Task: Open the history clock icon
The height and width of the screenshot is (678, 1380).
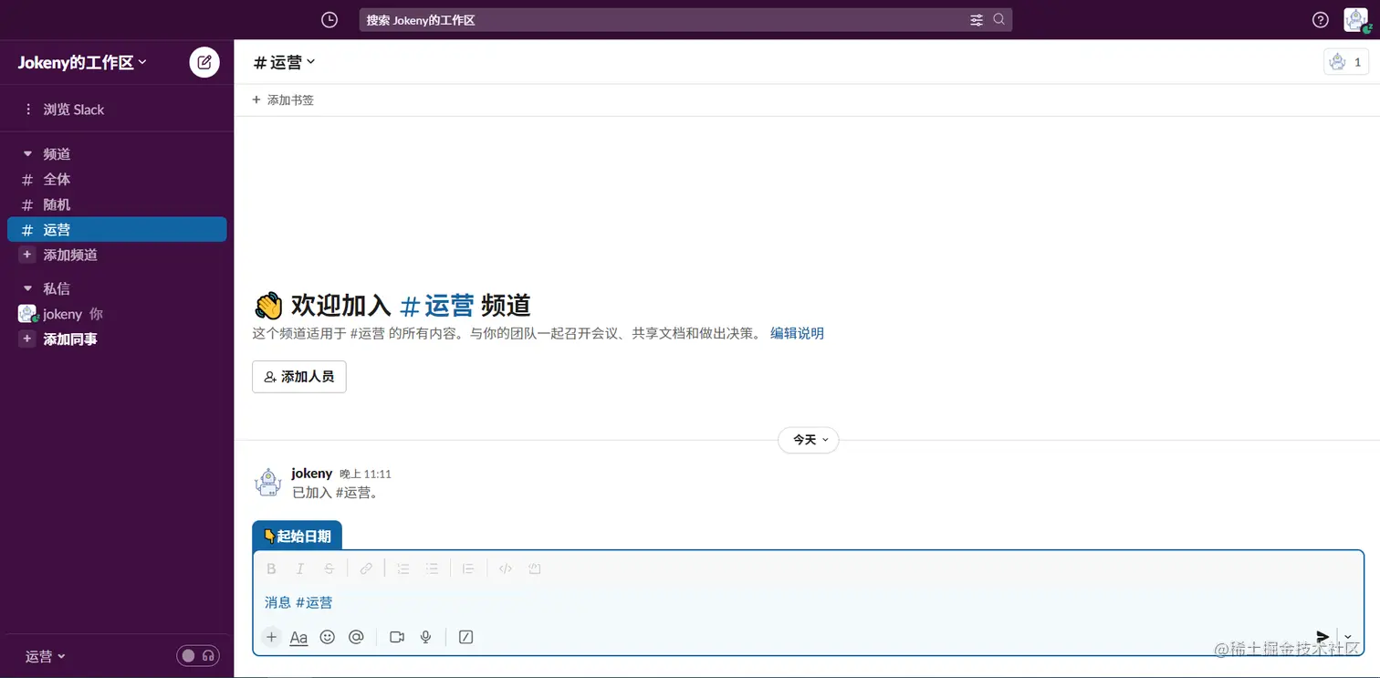Action: 329,20
